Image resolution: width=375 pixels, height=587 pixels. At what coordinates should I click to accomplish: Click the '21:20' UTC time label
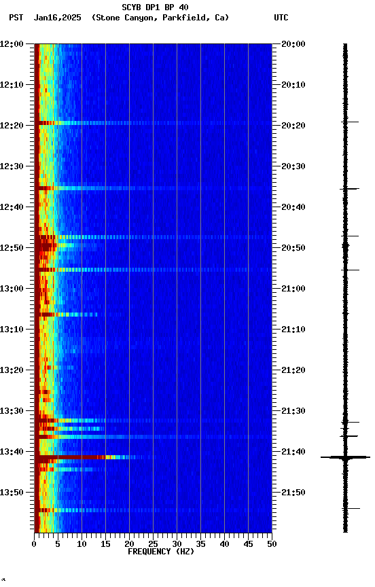pyautogui.click(x=293, y=371)
